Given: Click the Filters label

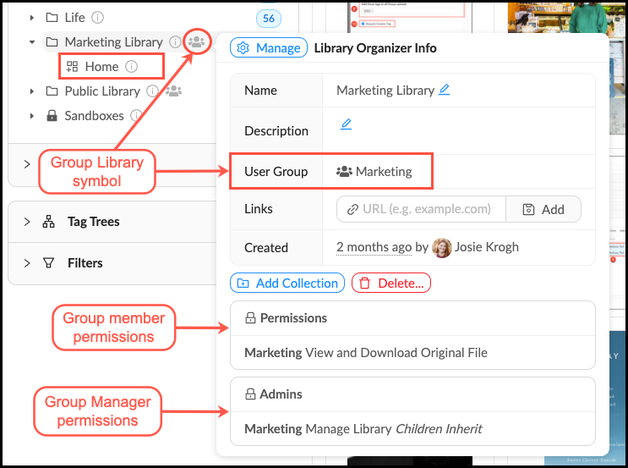Looking at the screenshot, I should [85, 263].
